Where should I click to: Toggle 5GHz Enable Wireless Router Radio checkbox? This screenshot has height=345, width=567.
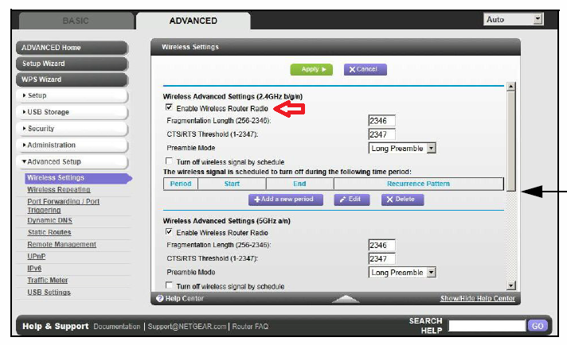pyautogui.click(x=169, y=232)
